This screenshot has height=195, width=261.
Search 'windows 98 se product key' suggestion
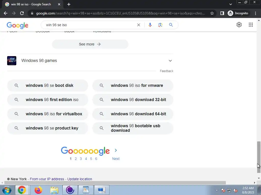(47, 128)
